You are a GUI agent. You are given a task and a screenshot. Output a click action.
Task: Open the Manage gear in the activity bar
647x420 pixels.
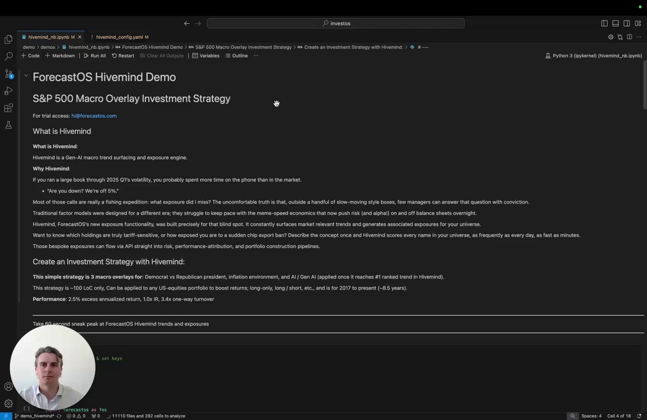tap(8, 403)
